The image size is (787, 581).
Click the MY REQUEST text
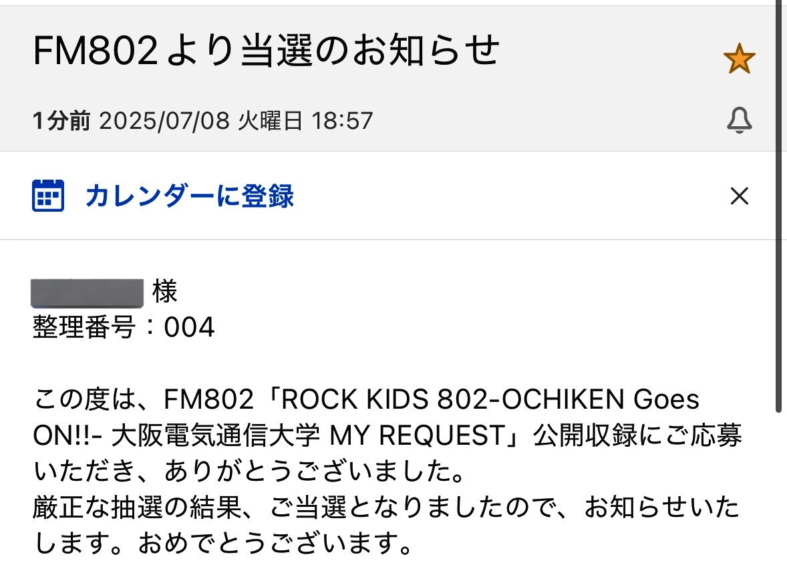[417, 435]
